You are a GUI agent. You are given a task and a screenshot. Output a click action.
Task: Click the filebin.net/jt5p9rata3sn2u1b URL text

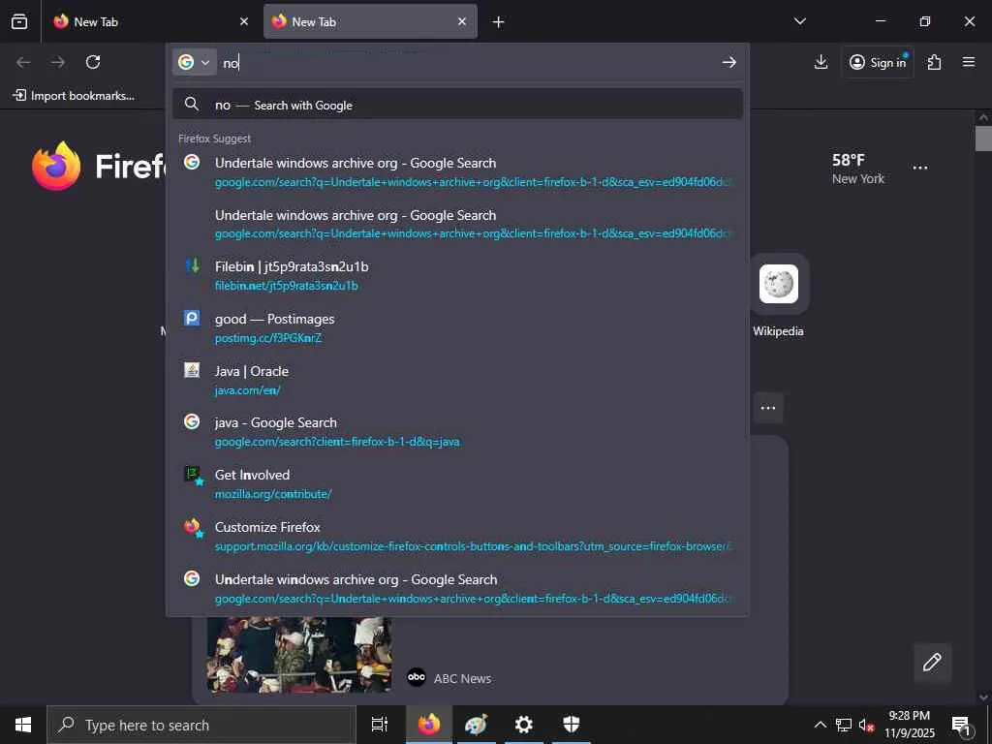(x=287, y=286)
